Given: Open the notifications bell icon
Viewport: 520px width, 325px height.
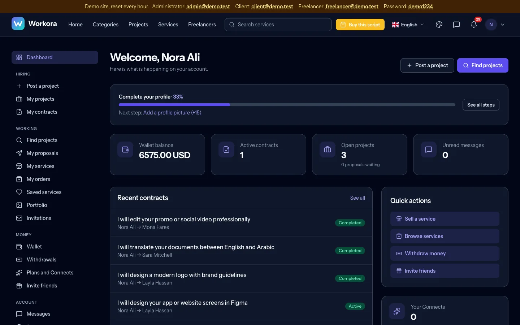Looking at the screenshot, I should point(474,25).
